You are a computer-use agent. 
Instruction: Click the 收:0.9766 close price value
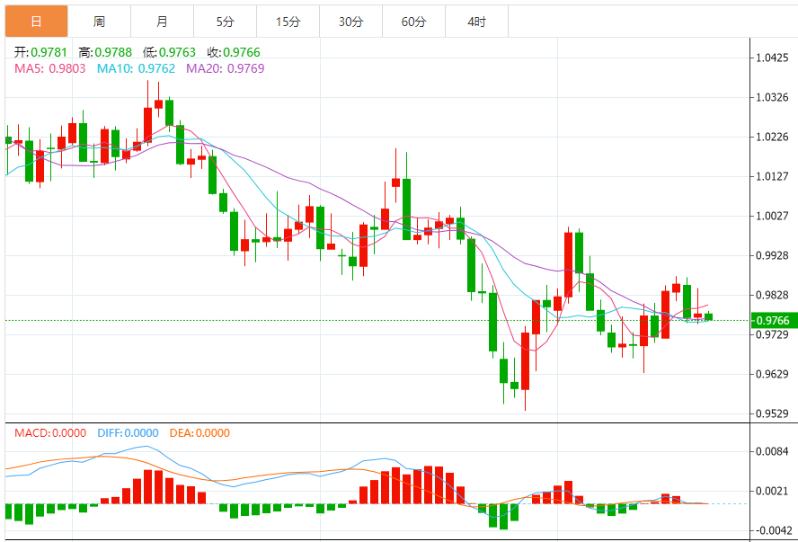pos(234,52)
